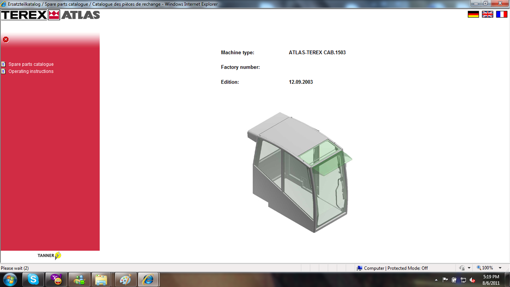Image resolution: width=510 pixels, height=287 pixels.
Task: Click ATLAS-TEREX CAB.1503 machine type value
Action: [x=317, y=53]
